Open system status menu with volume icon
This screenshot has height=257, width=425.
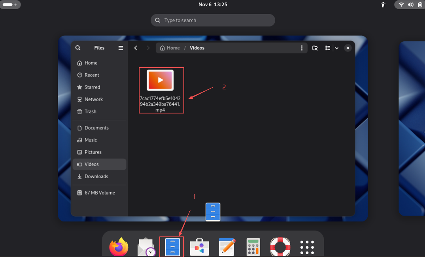coord(410,5)
